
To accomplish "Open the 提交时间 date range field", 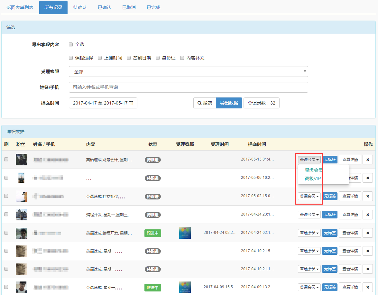I will [103, 103].
